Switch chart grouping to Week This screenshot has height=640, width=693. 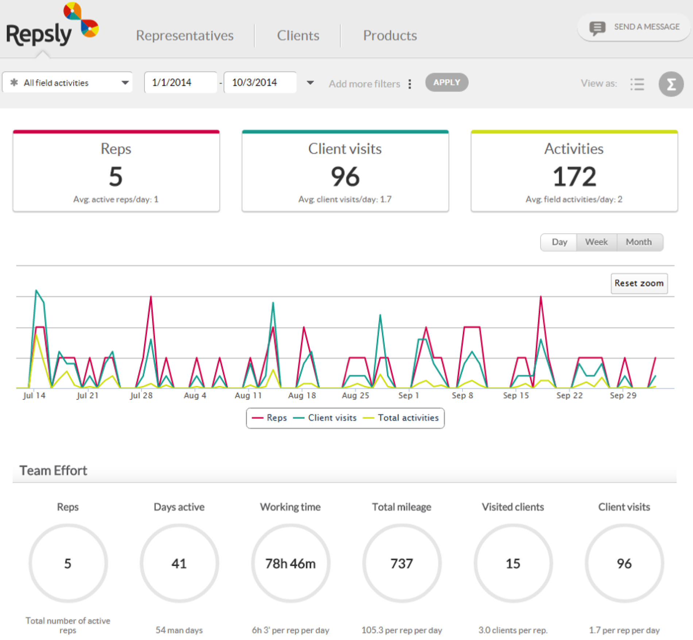tap(596, 242)
